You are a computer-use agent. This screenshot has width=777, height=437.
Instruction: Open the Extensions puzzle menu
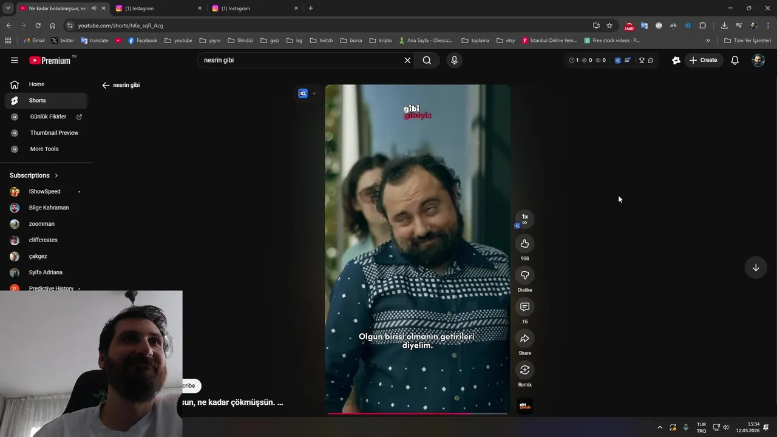click(x=703, y=25)
